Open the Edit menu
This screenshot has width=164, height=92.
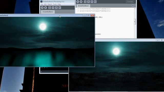pos(45,4)
